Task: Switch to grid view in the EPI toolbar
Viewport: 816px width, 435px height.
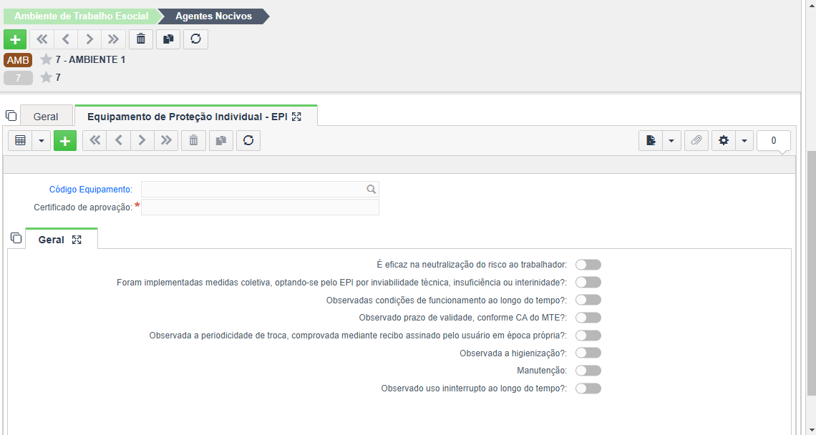Action: point(20,140)
